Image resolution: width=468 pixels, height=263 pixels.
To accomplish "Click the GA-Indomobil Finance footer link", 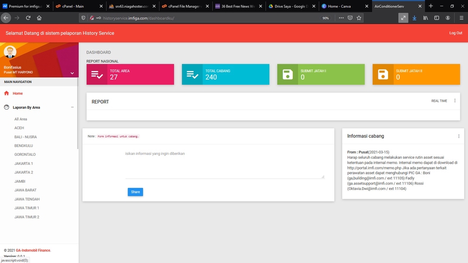I will click(34, 250).
